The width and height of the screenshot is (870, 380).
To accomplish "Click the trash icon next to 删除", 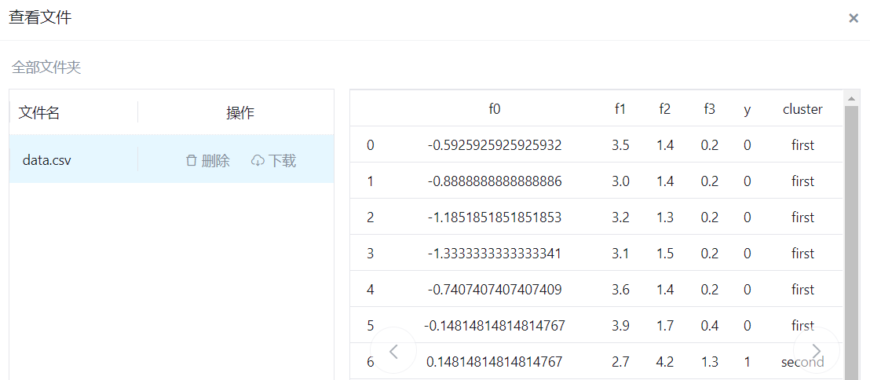I will [191, 161].
